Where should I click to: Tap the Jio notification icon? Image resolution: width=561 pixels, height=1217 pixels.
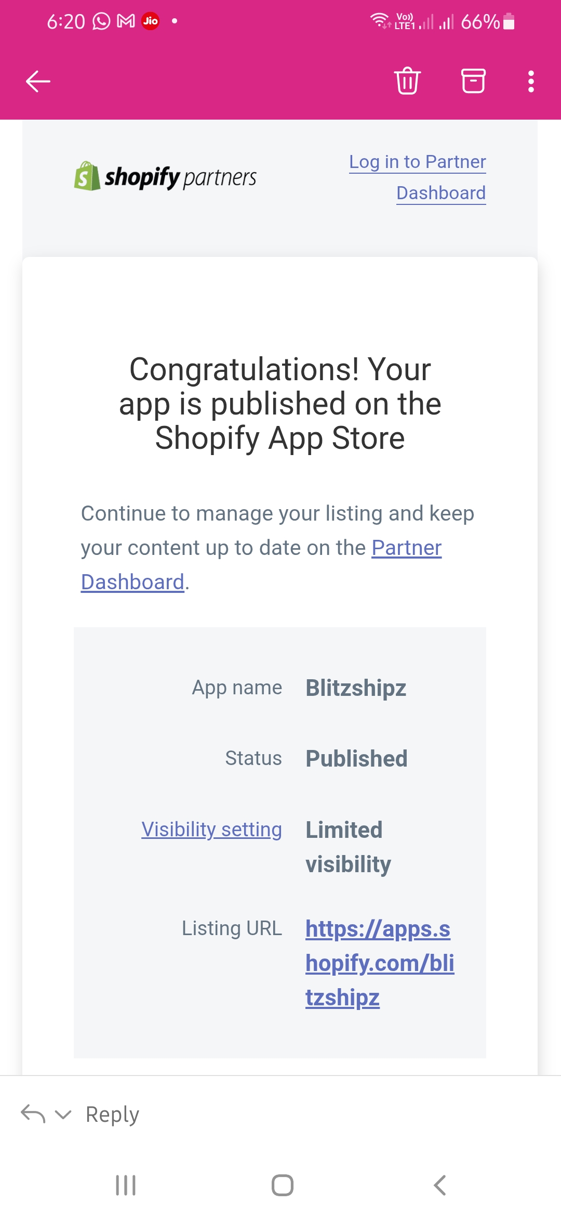click(151, 21)
